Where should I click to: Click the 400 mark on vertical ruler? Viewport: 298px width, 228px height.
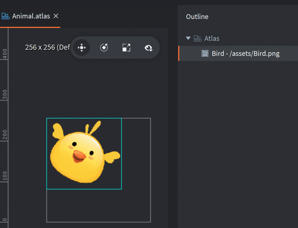[x=4, y=54]
